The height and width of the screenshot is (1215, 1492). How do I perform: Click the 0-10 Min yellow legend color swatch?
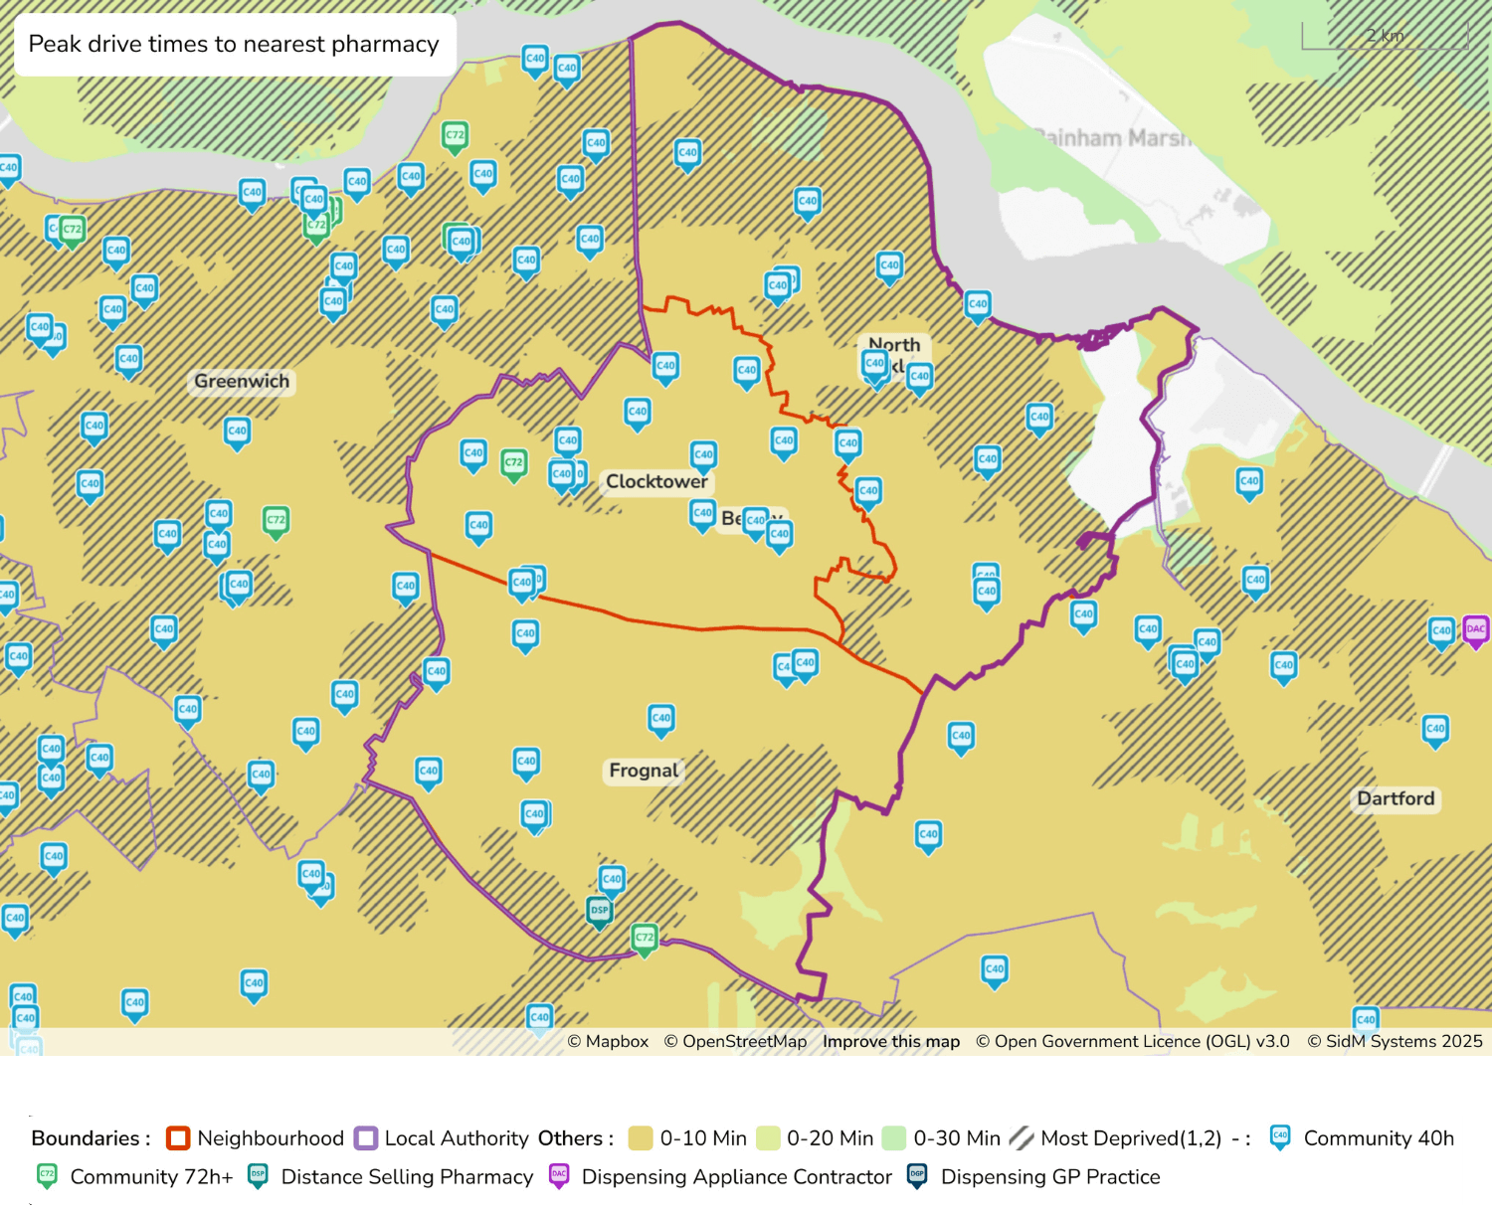point(640,1137)
